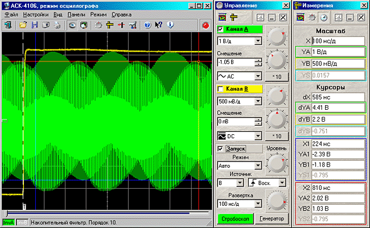The width and height of the screenshot is (370, 228).
Task: Click the exit icon at toolbar start
Action: (8, 26)
